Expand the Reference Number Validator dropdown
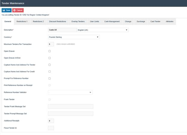The width and height of the screenshot is (187, 135). pyautogui.click(x=70, y=93)
